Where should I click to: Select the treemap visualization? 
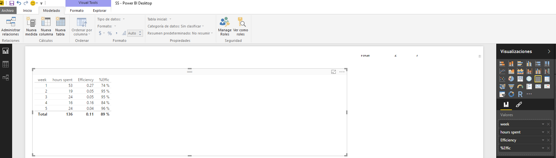click(520, 79)
